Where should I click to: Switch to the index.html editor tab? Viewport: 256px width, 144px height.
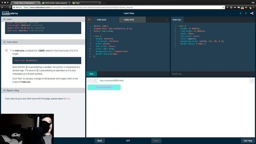[129, 20]
